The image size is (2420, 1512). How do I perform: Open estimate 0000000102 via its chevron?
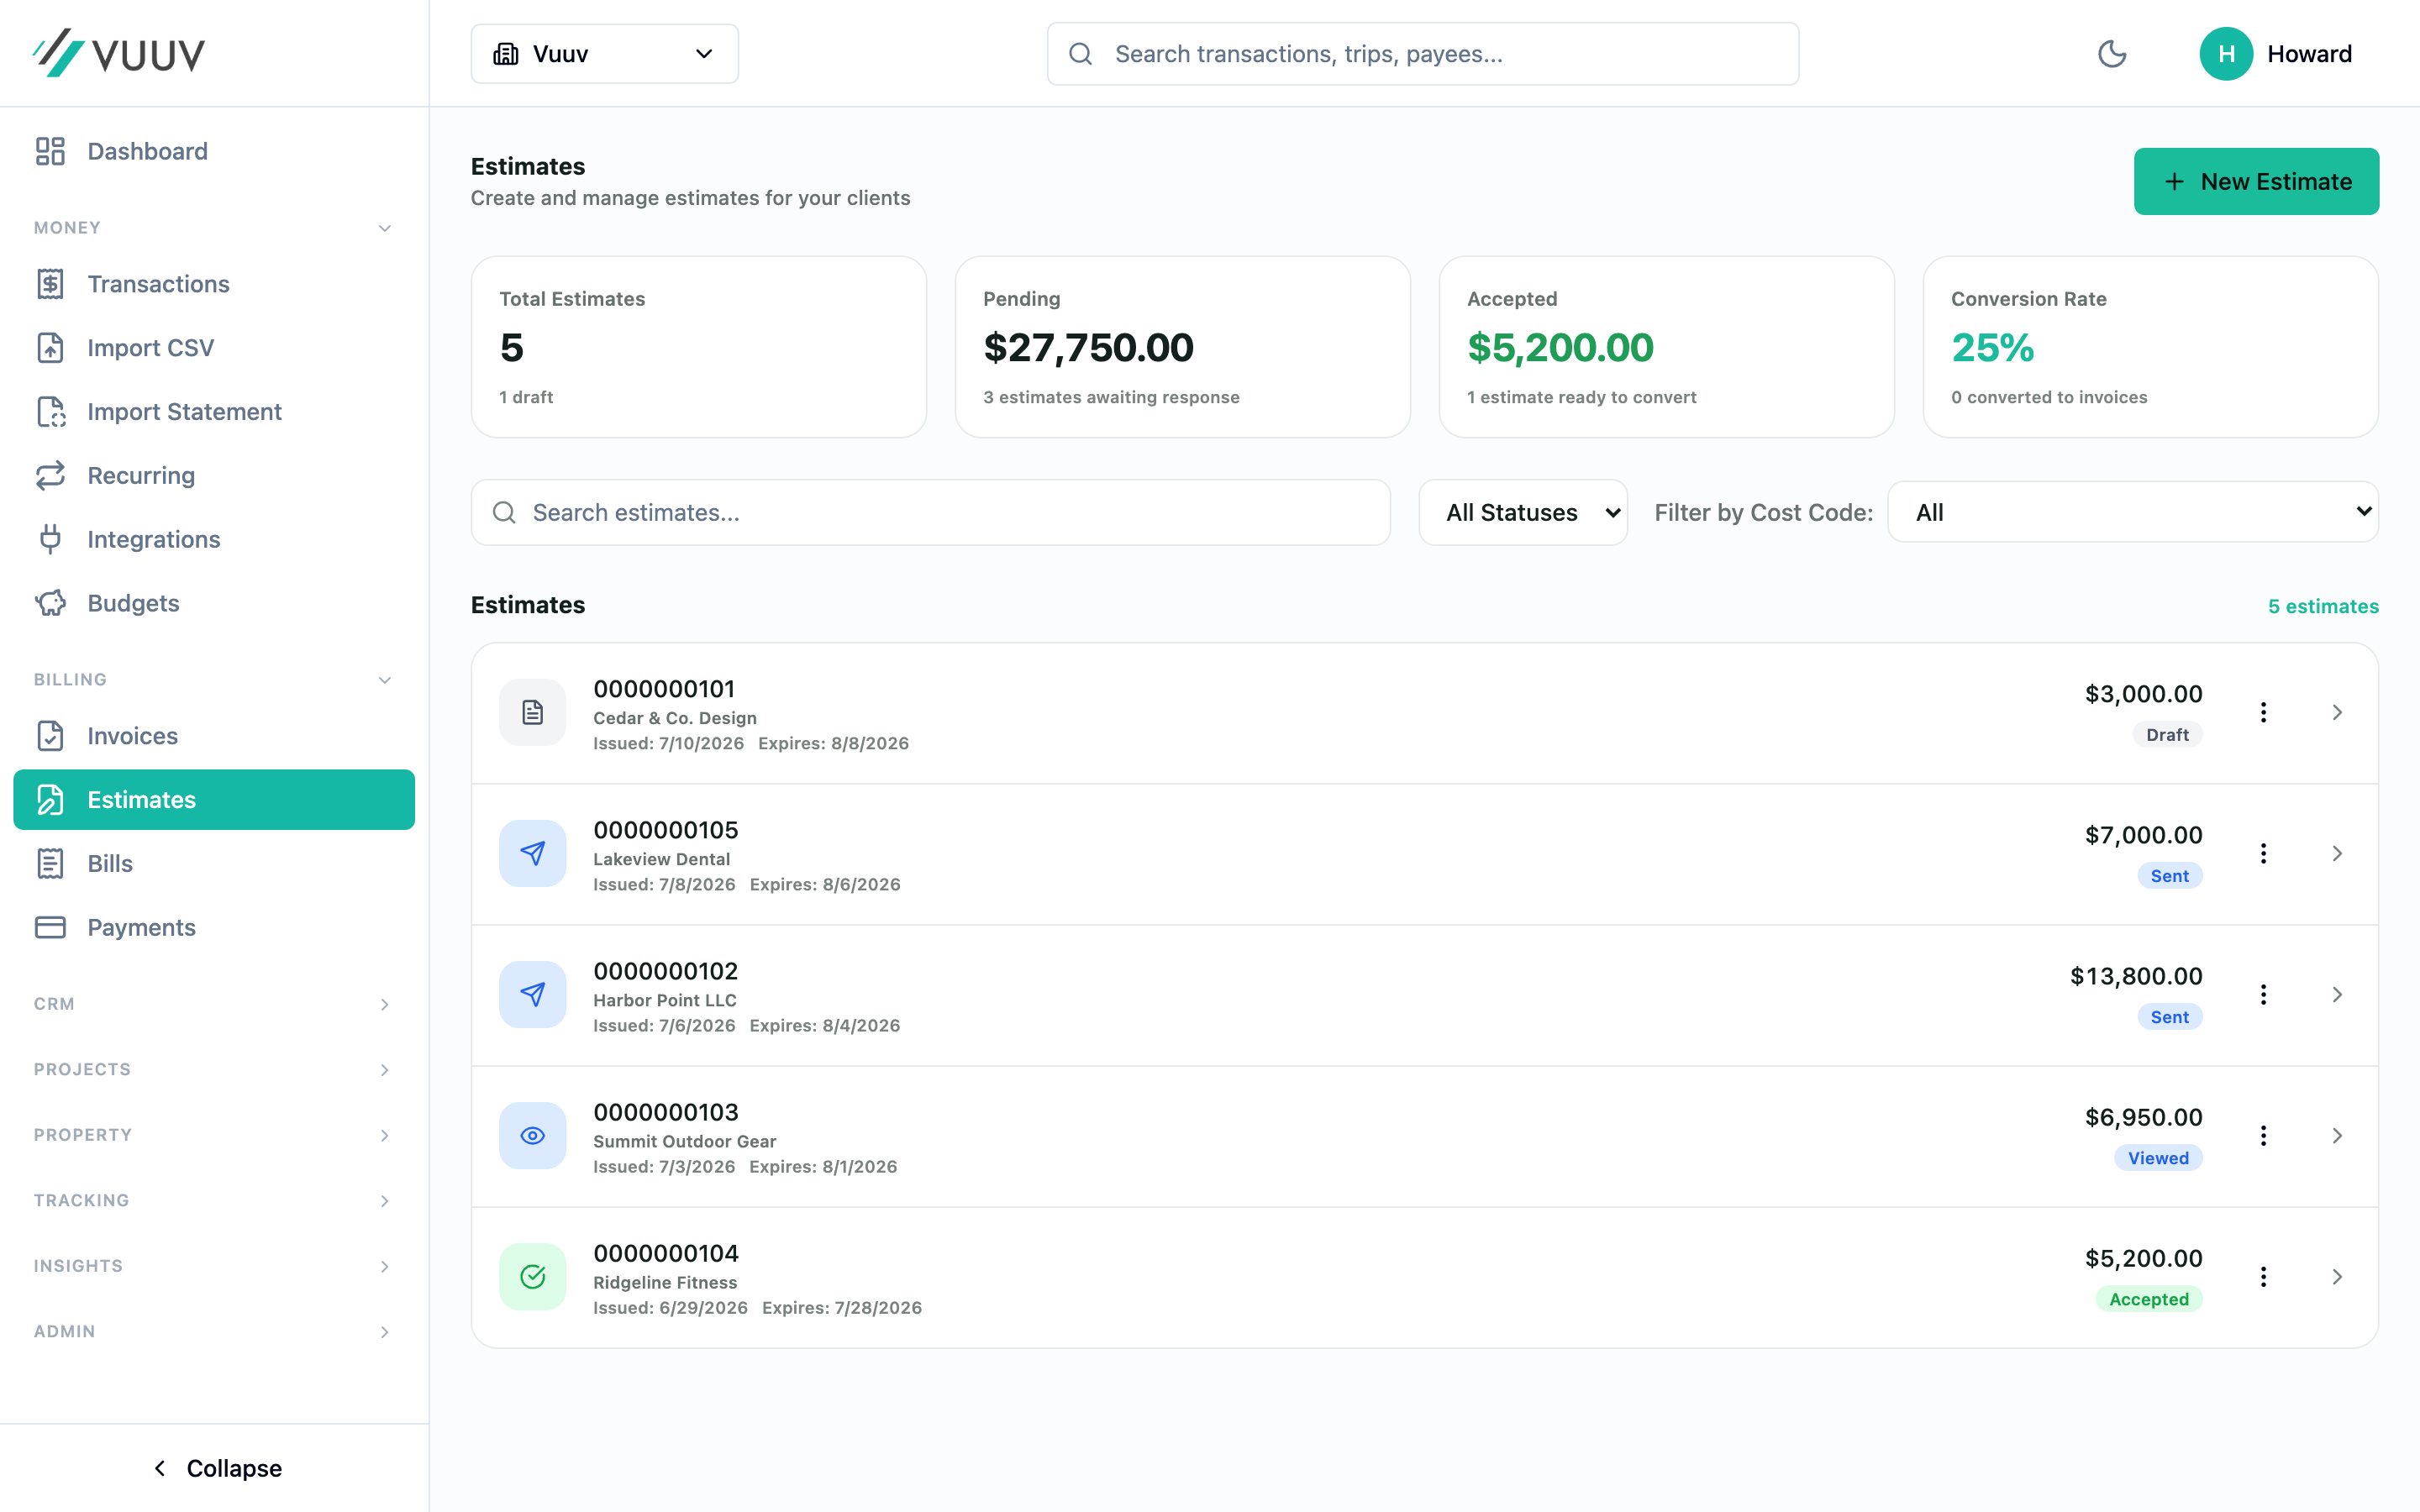2337,994
